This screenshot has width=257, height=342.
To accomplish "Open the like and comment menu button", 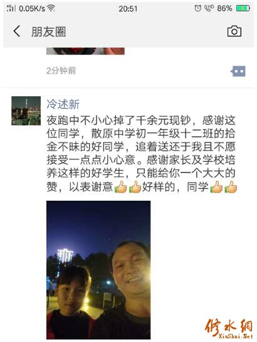I will tap(238, 71).
